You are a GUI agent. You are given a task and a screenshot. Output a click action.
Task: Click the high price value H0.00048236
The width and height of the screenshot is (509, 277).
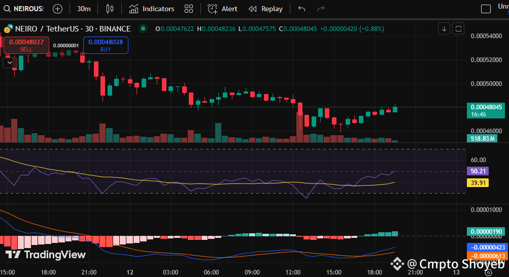point(216,29)
